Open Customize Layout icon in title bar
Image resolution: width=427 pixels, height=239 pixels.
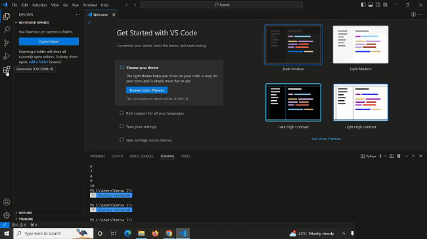click(x=385, y=5)
